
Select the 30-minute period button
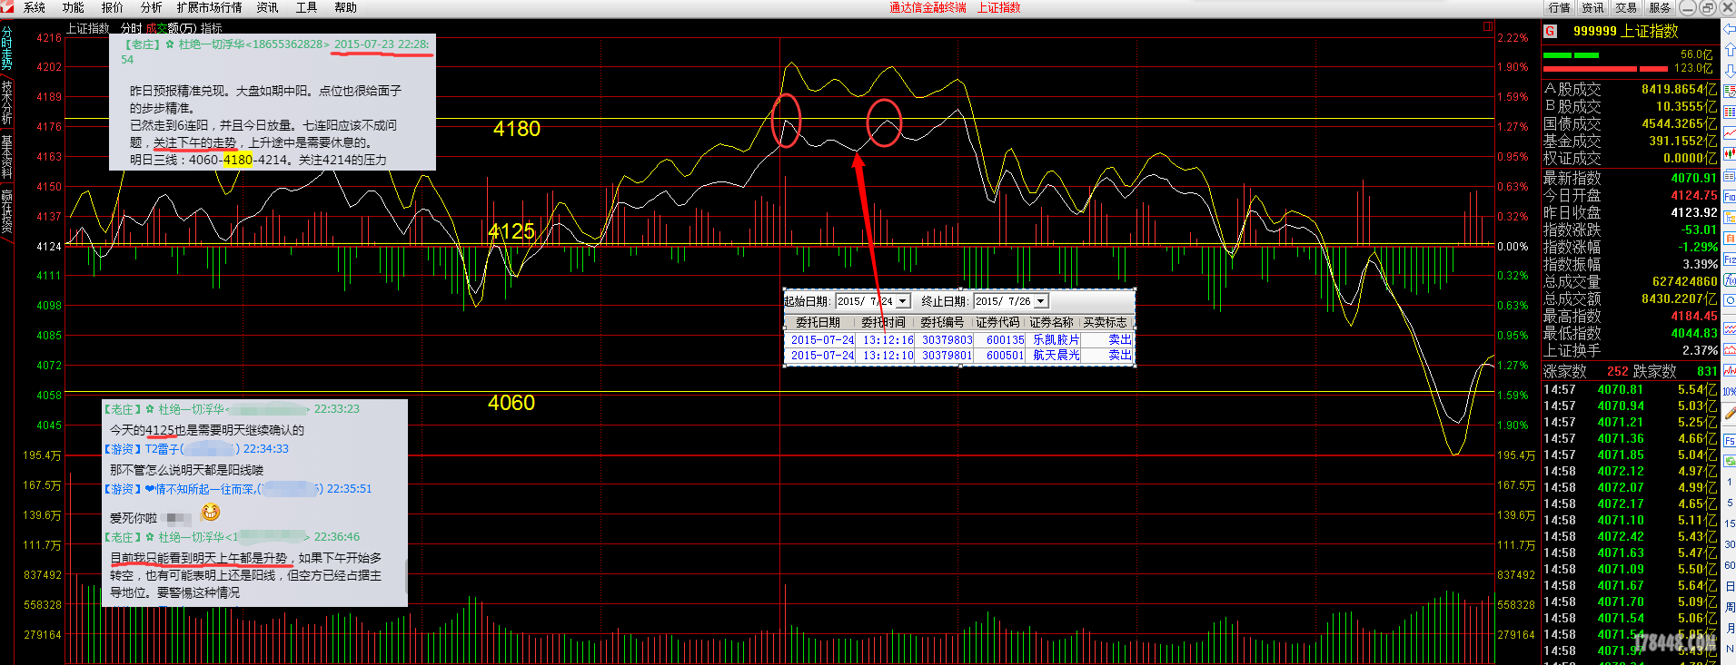(x=1729, y=544)
